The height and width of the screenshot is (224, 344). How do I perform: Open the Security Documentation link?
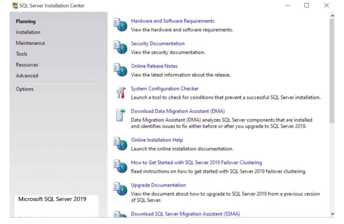click(x=158, y=44)
